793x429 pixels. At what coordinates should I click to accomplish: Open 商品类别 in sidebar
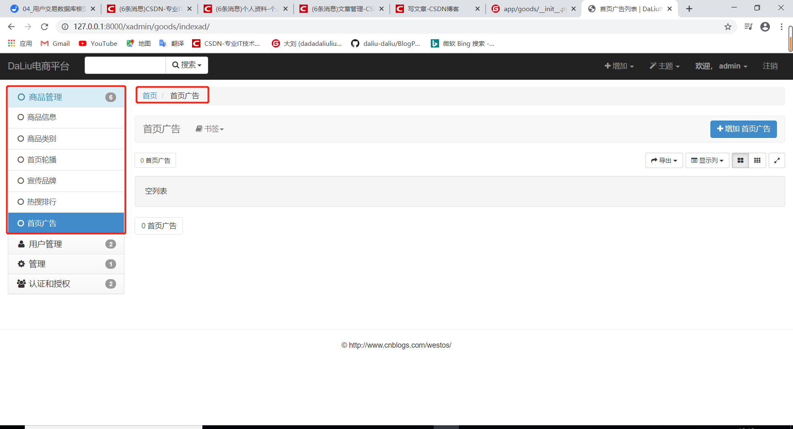point(66,139)
